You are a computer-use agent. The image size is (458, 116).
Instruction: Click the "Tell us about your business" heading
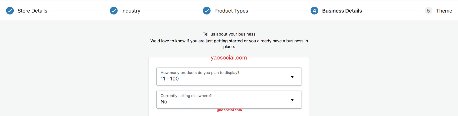[229, 34]
